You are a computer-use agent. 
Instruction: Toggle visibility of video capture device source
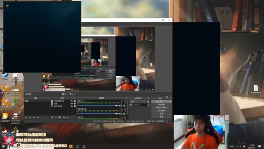pyautogui.click(x=71, y=101)
